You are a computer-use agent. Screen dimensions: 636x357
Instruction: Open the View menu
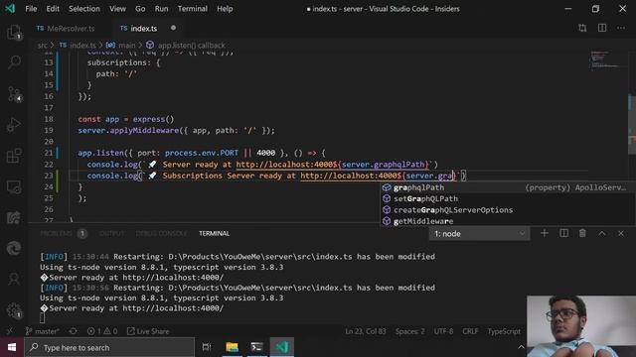click(117, 9)
